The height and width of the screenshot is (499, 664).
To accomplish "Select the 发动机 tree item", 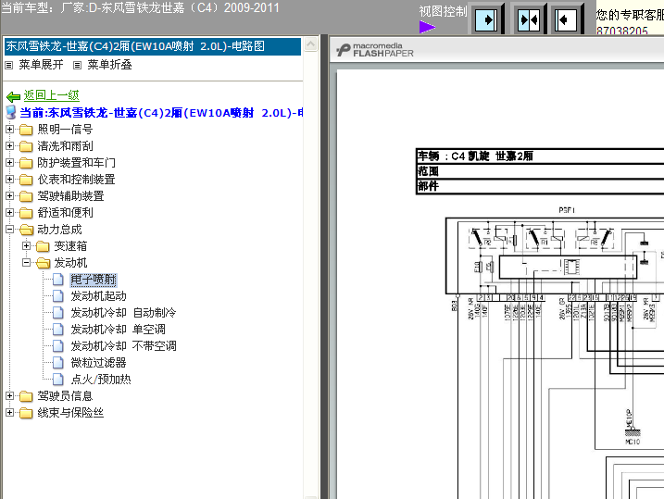I will click(70, 263).
